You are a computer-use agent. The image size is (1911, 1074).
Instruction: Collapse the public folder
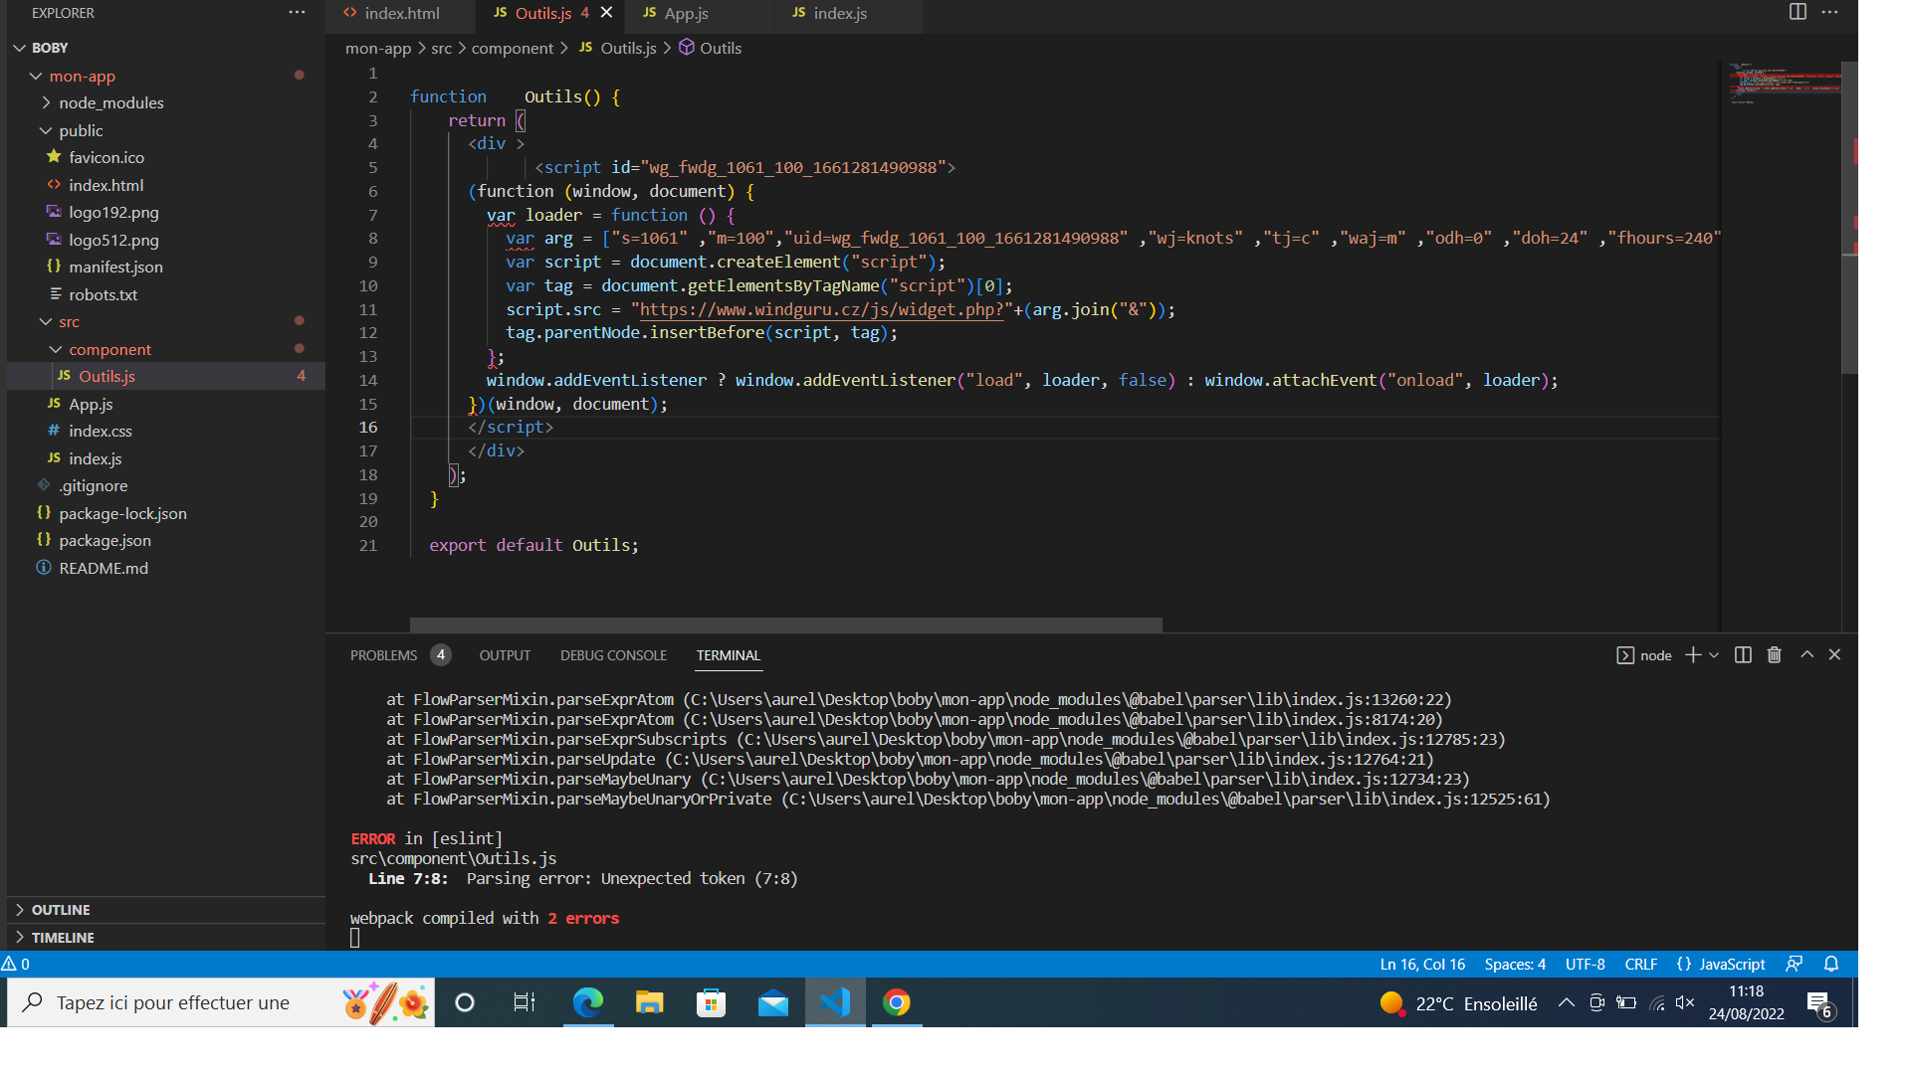(x=80, y=130)
